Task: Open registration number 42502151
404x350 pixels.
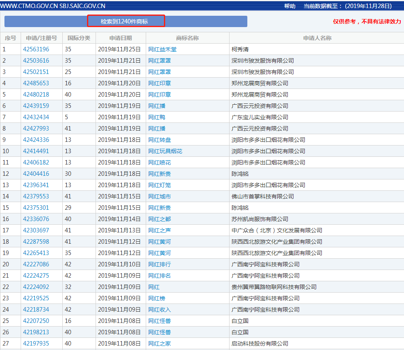Action: (36, 72)
